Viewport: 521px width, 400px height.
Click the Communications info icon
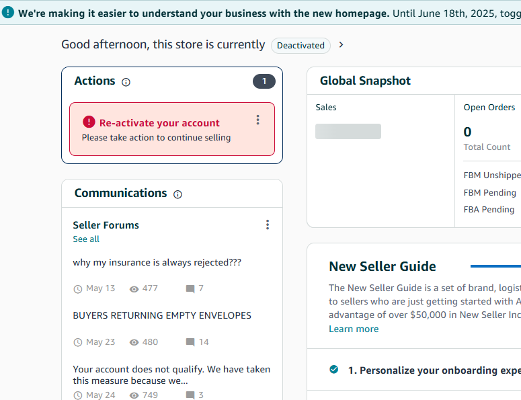(177, 194)
